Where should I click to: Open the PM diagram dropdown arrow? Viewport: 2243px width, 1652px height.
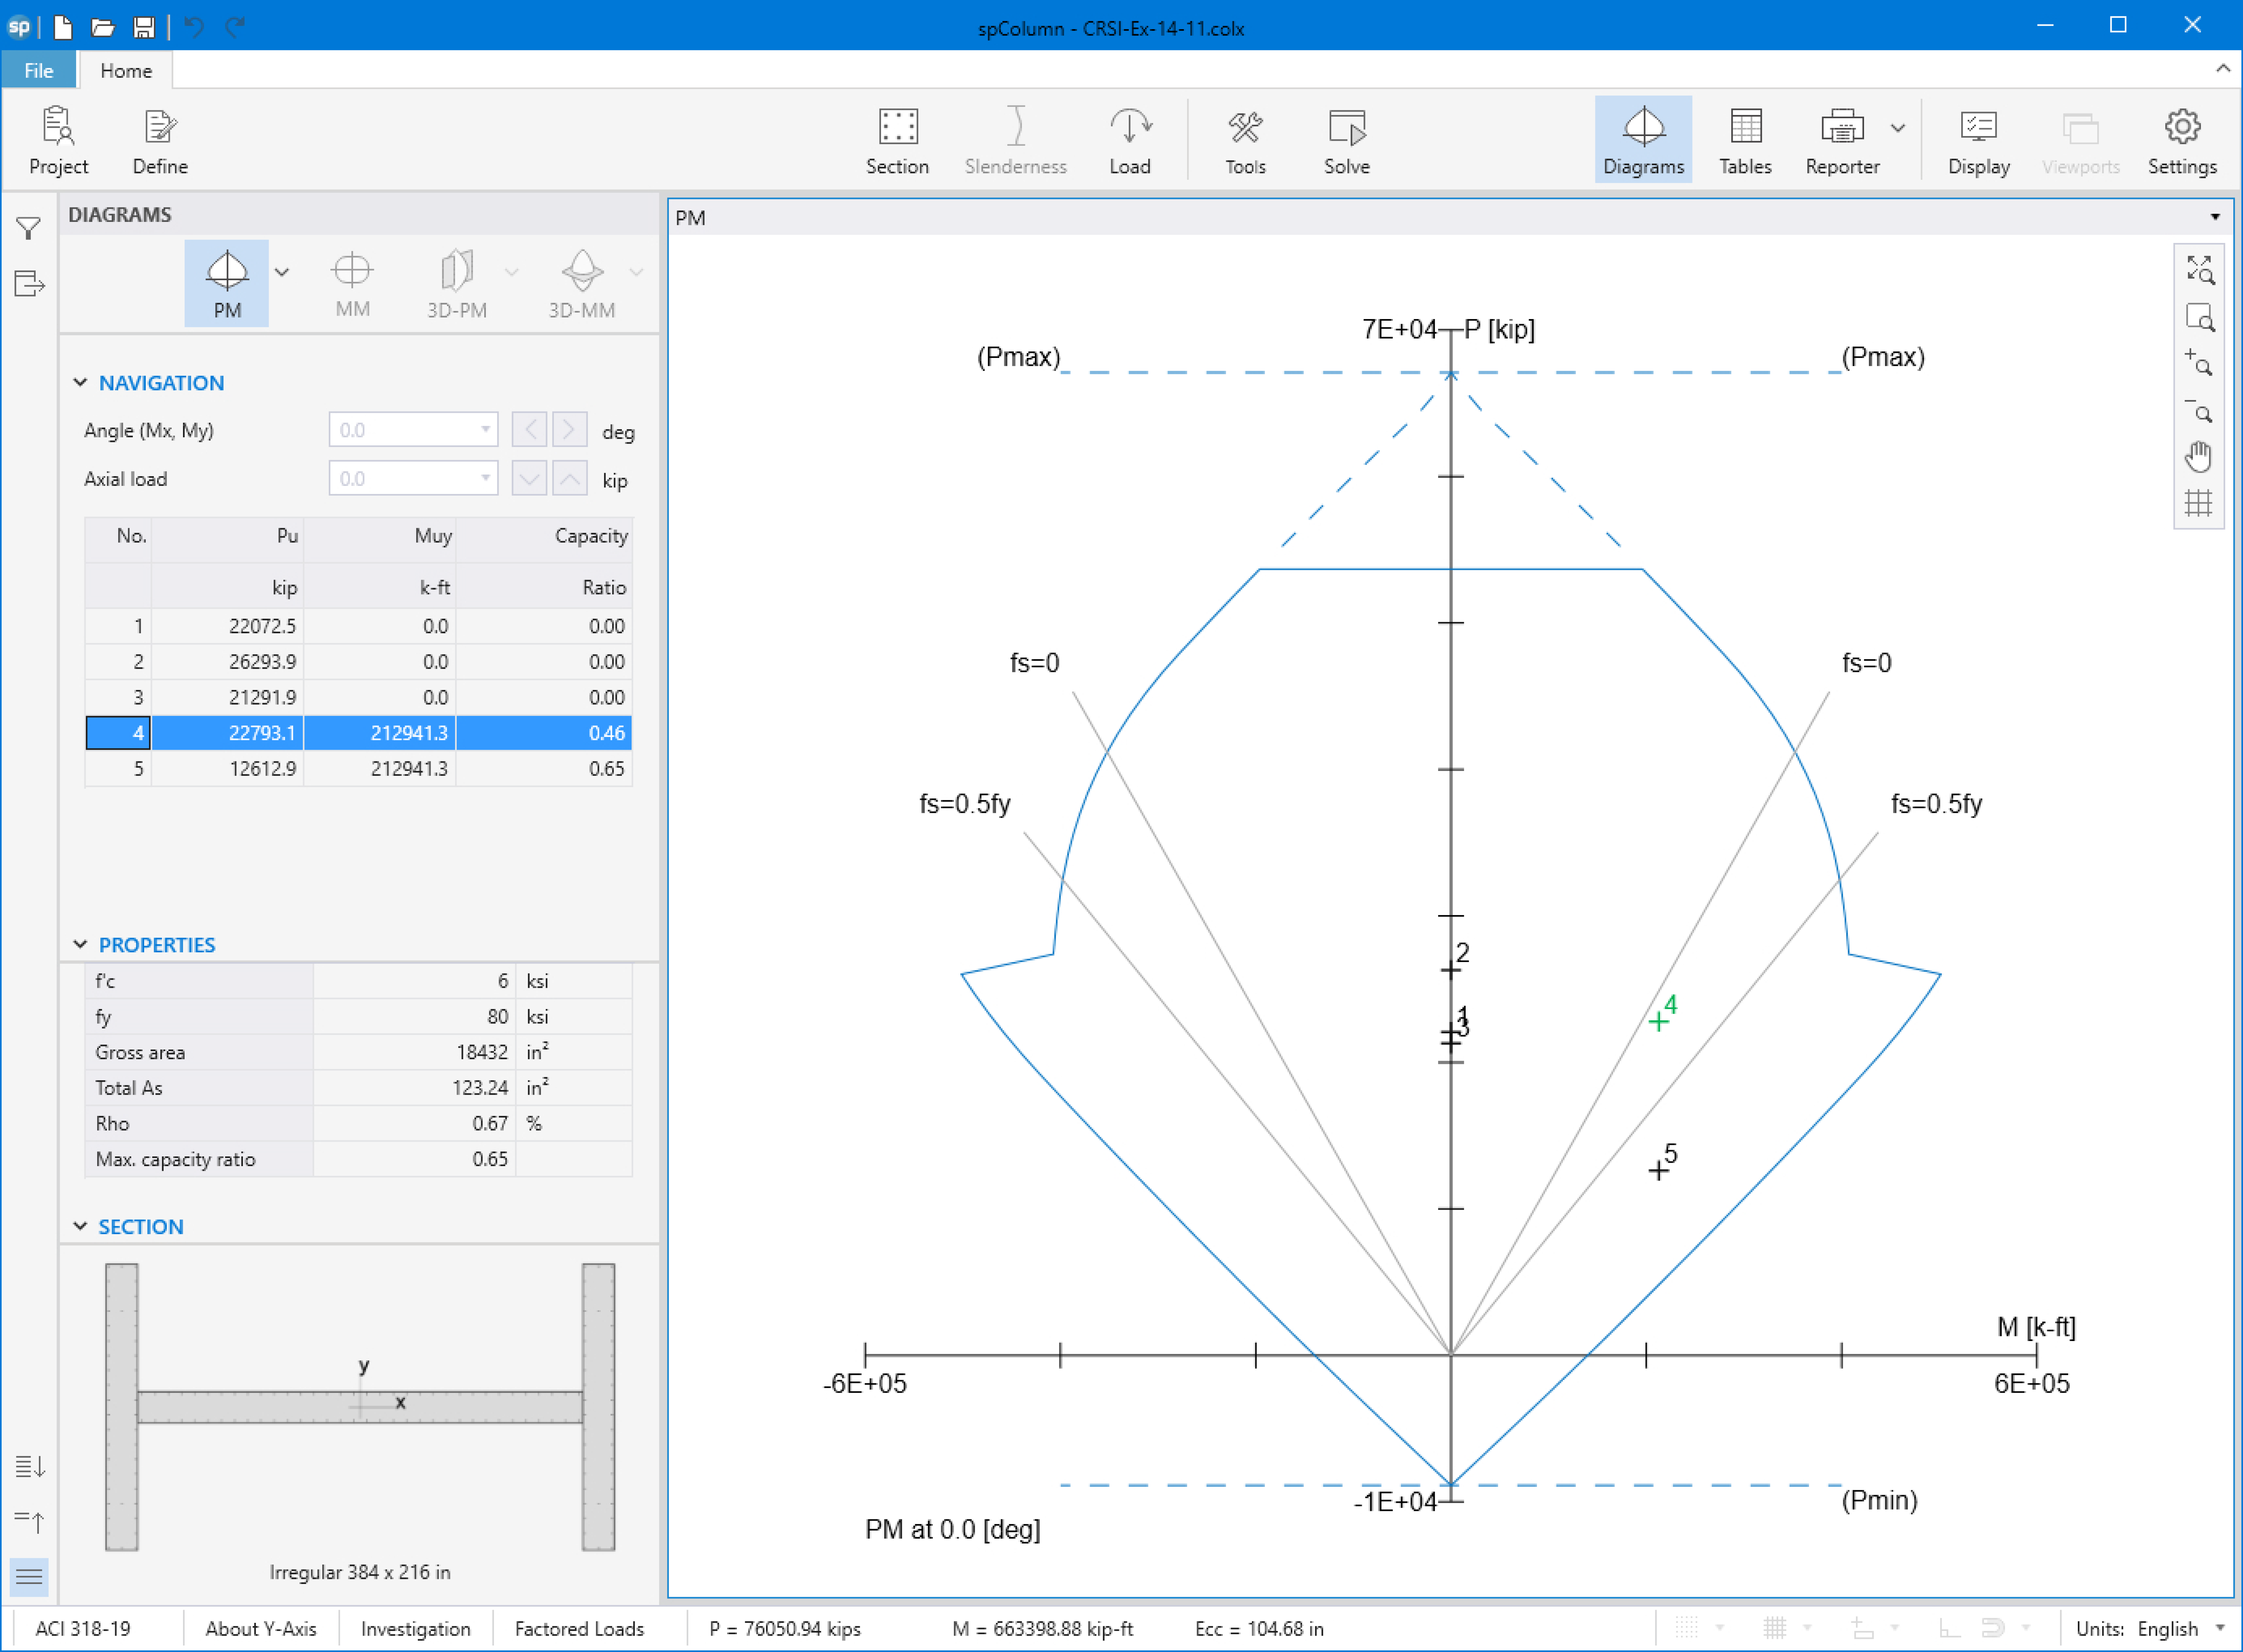(x=282, y=272)
